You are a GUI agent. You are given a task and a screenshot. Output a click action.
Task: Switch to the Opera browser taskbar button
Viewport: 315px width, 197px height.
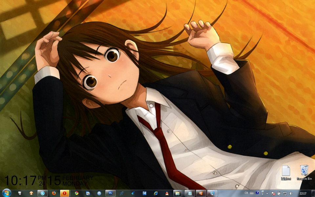tap(65, 193)
